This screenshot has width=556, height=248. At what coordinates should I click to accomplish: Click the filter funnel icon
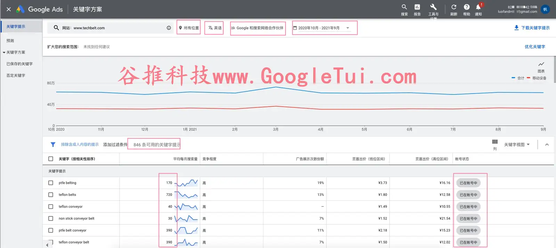tap(53, 144)
